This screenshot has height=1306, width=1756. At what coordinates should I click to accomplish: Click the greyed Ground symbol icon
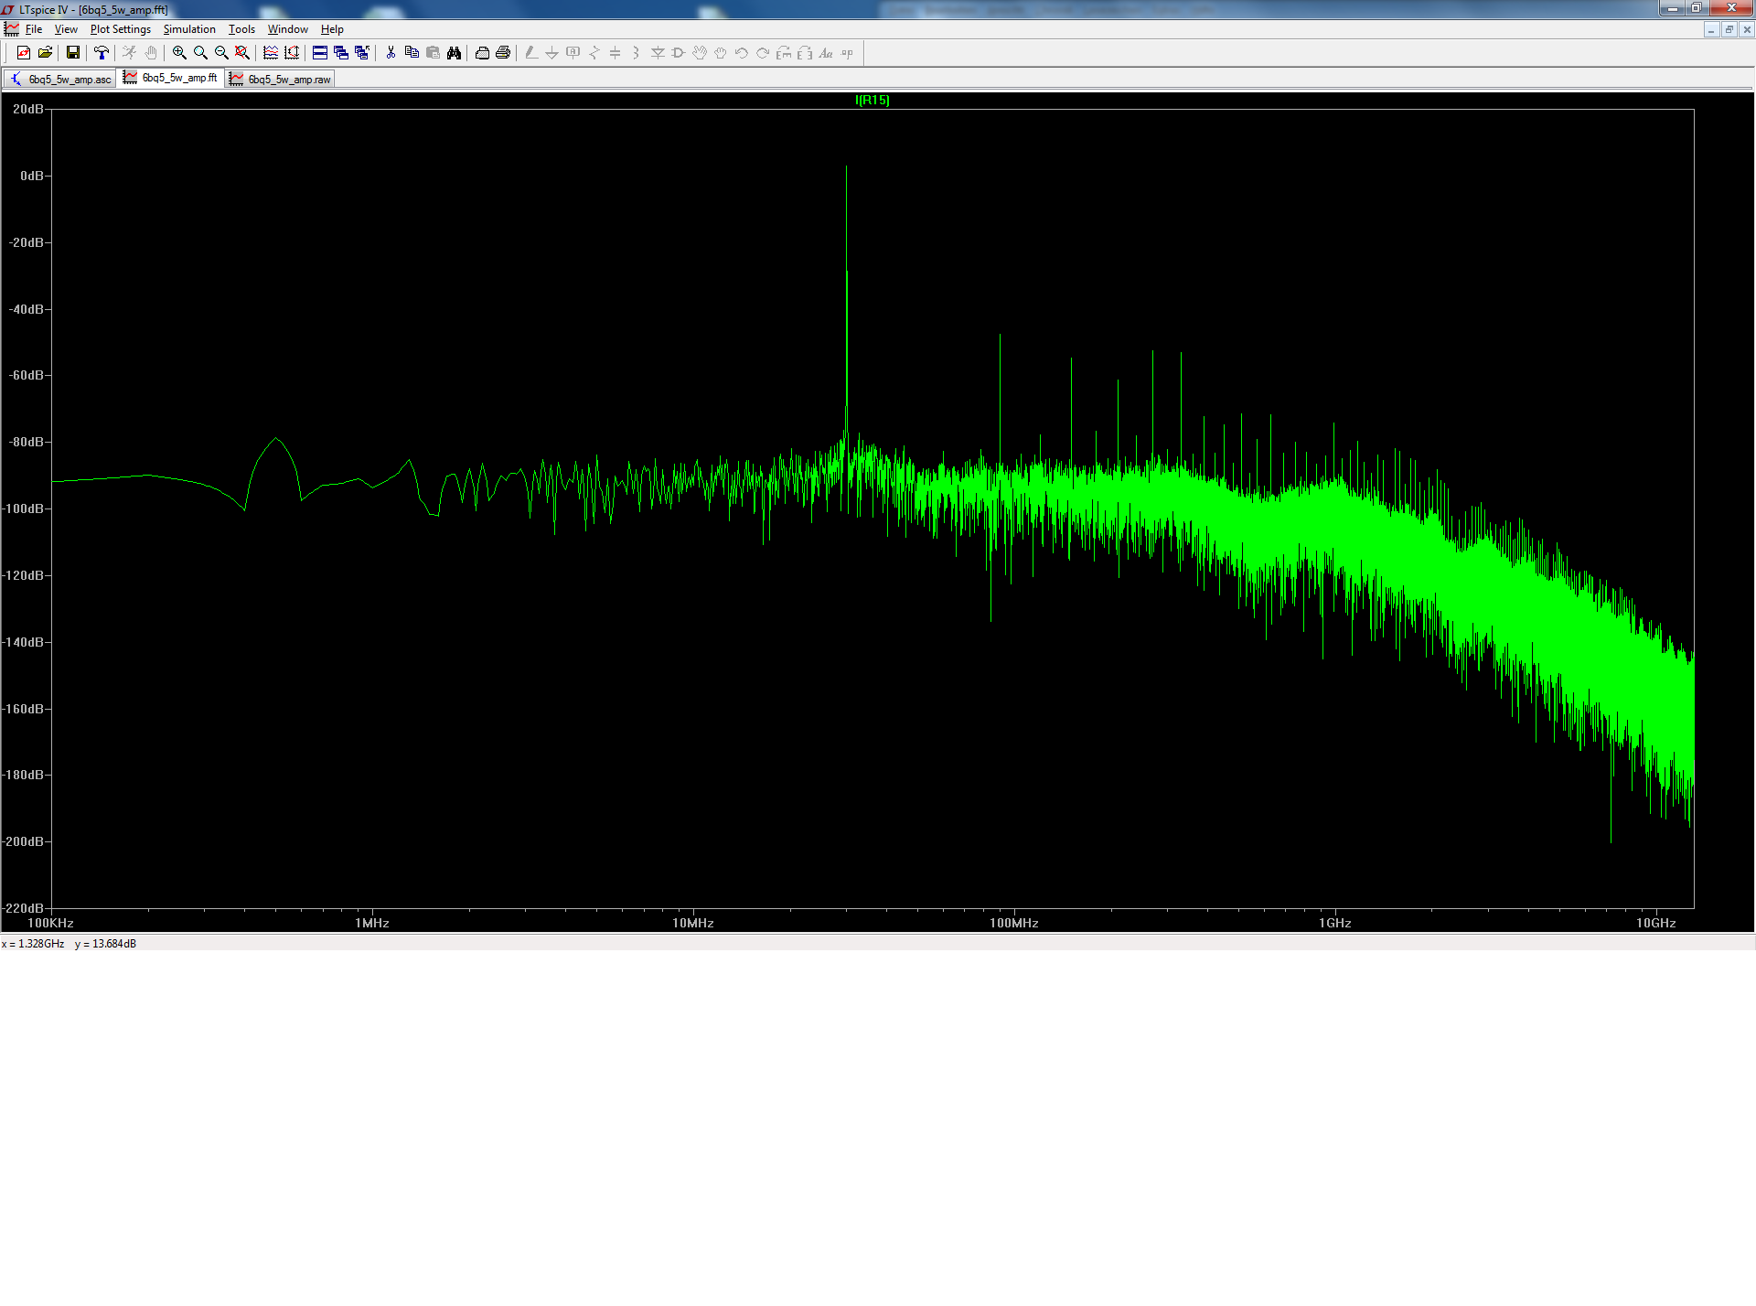(x=552, y=53)
